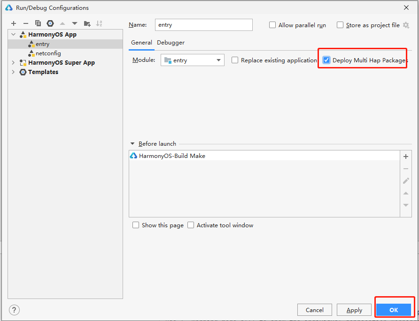
Task: Collapse the HarmonyOS App tree node
Action: (x=13, y=35)
